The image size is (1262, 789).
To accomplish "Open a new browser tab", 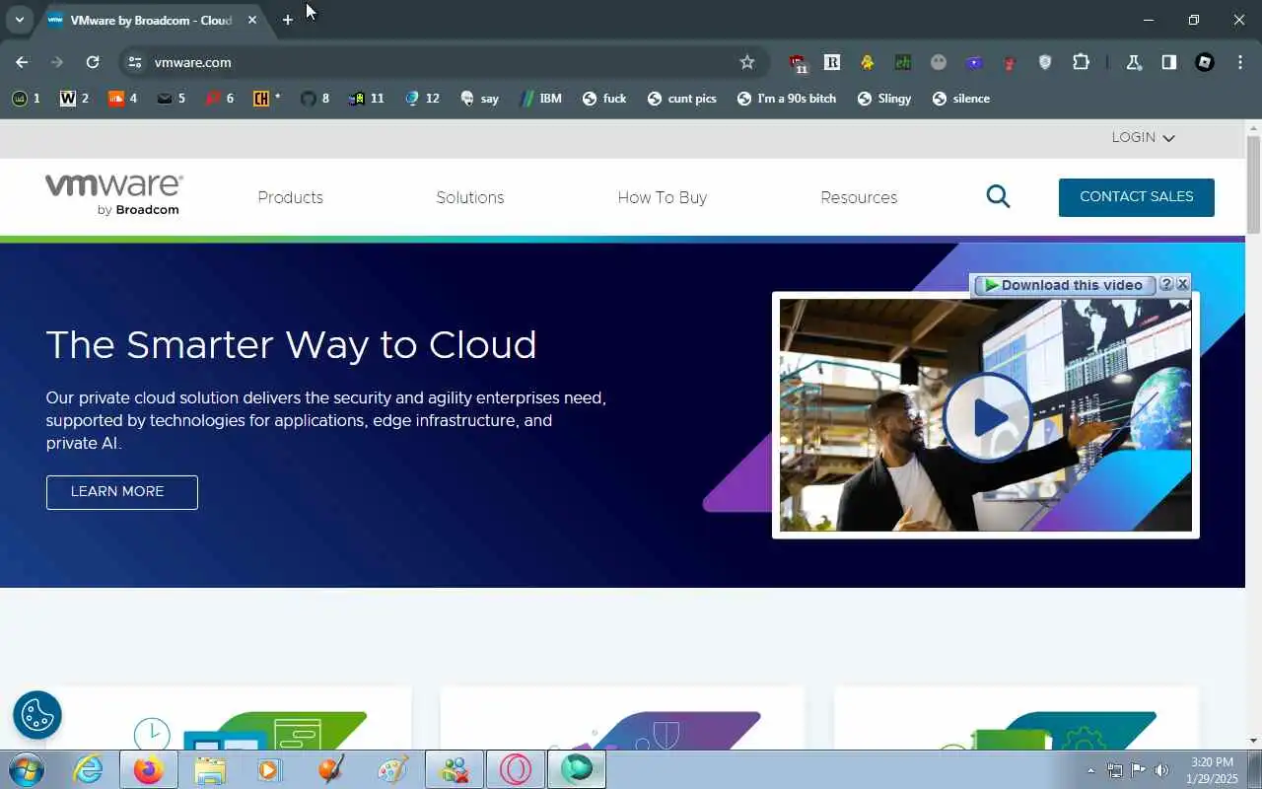I will click(x=287, y=20).
